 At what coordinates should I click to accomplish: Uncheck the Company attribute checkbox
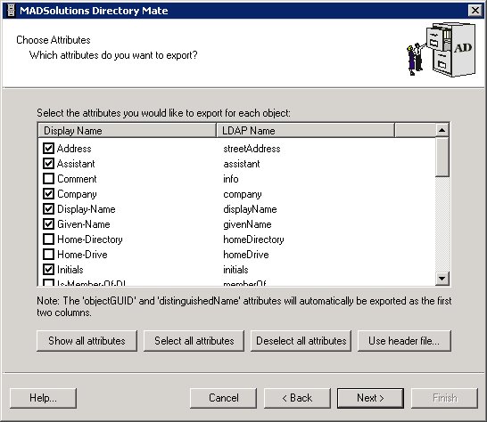point(48,194)
